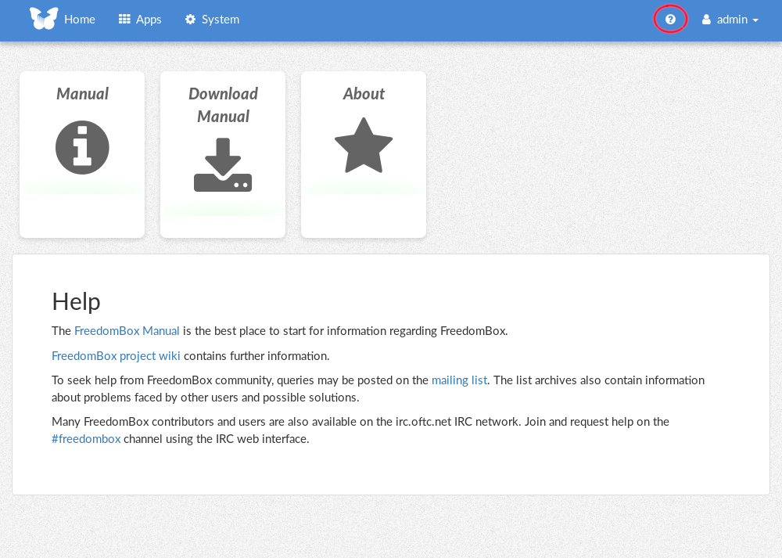This screenshot has width=782, height=558.
Task: Click the Manual card title
Action: point(82,94)
